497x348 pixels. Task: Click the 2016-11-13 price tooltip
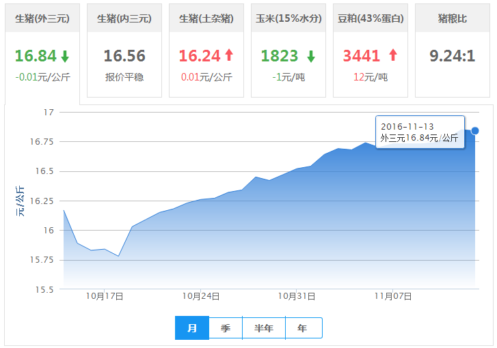point(420,132)
